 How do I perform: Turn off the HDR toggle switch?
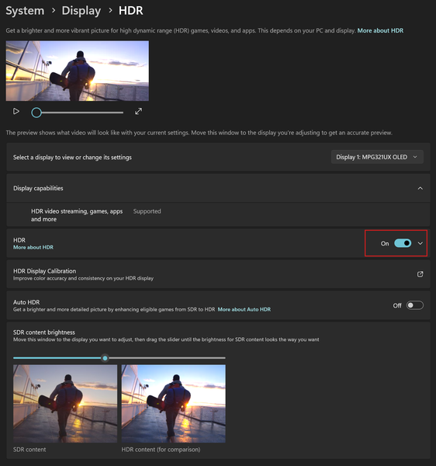point(403,243)
